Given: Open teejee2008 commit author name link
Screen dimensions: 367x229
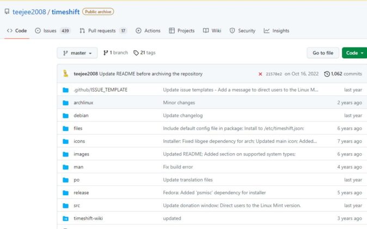Looking at the screenshot, I should pos(85,74).
